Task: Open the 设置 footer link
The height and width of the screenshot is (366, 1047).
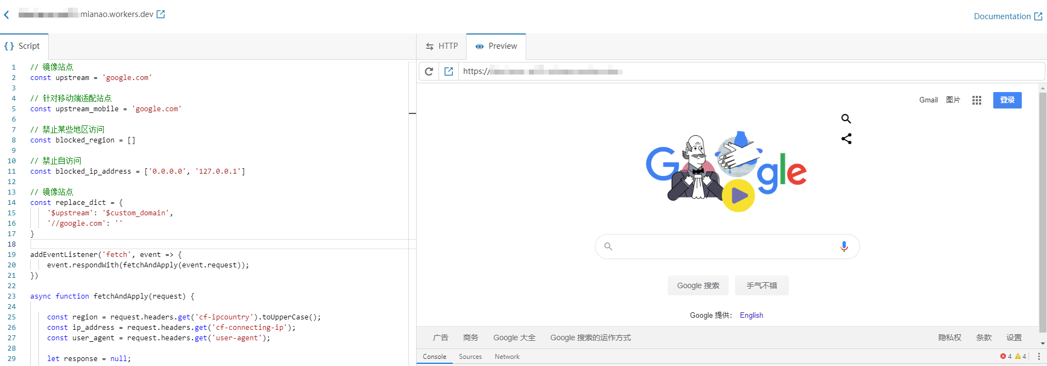Action: 1014,338
